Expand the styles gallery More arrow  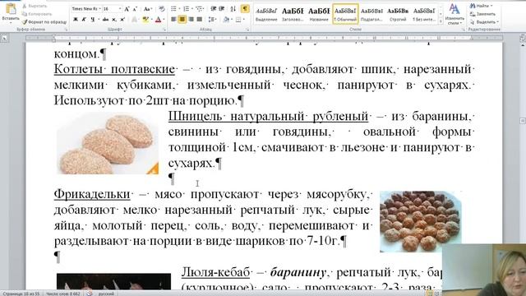[441, 21]
